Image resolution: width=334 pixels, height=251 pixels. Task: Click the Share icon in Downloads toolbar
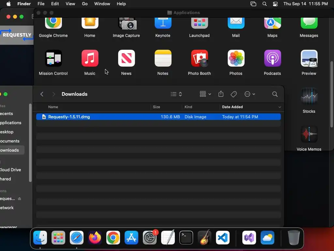[221, 94]
